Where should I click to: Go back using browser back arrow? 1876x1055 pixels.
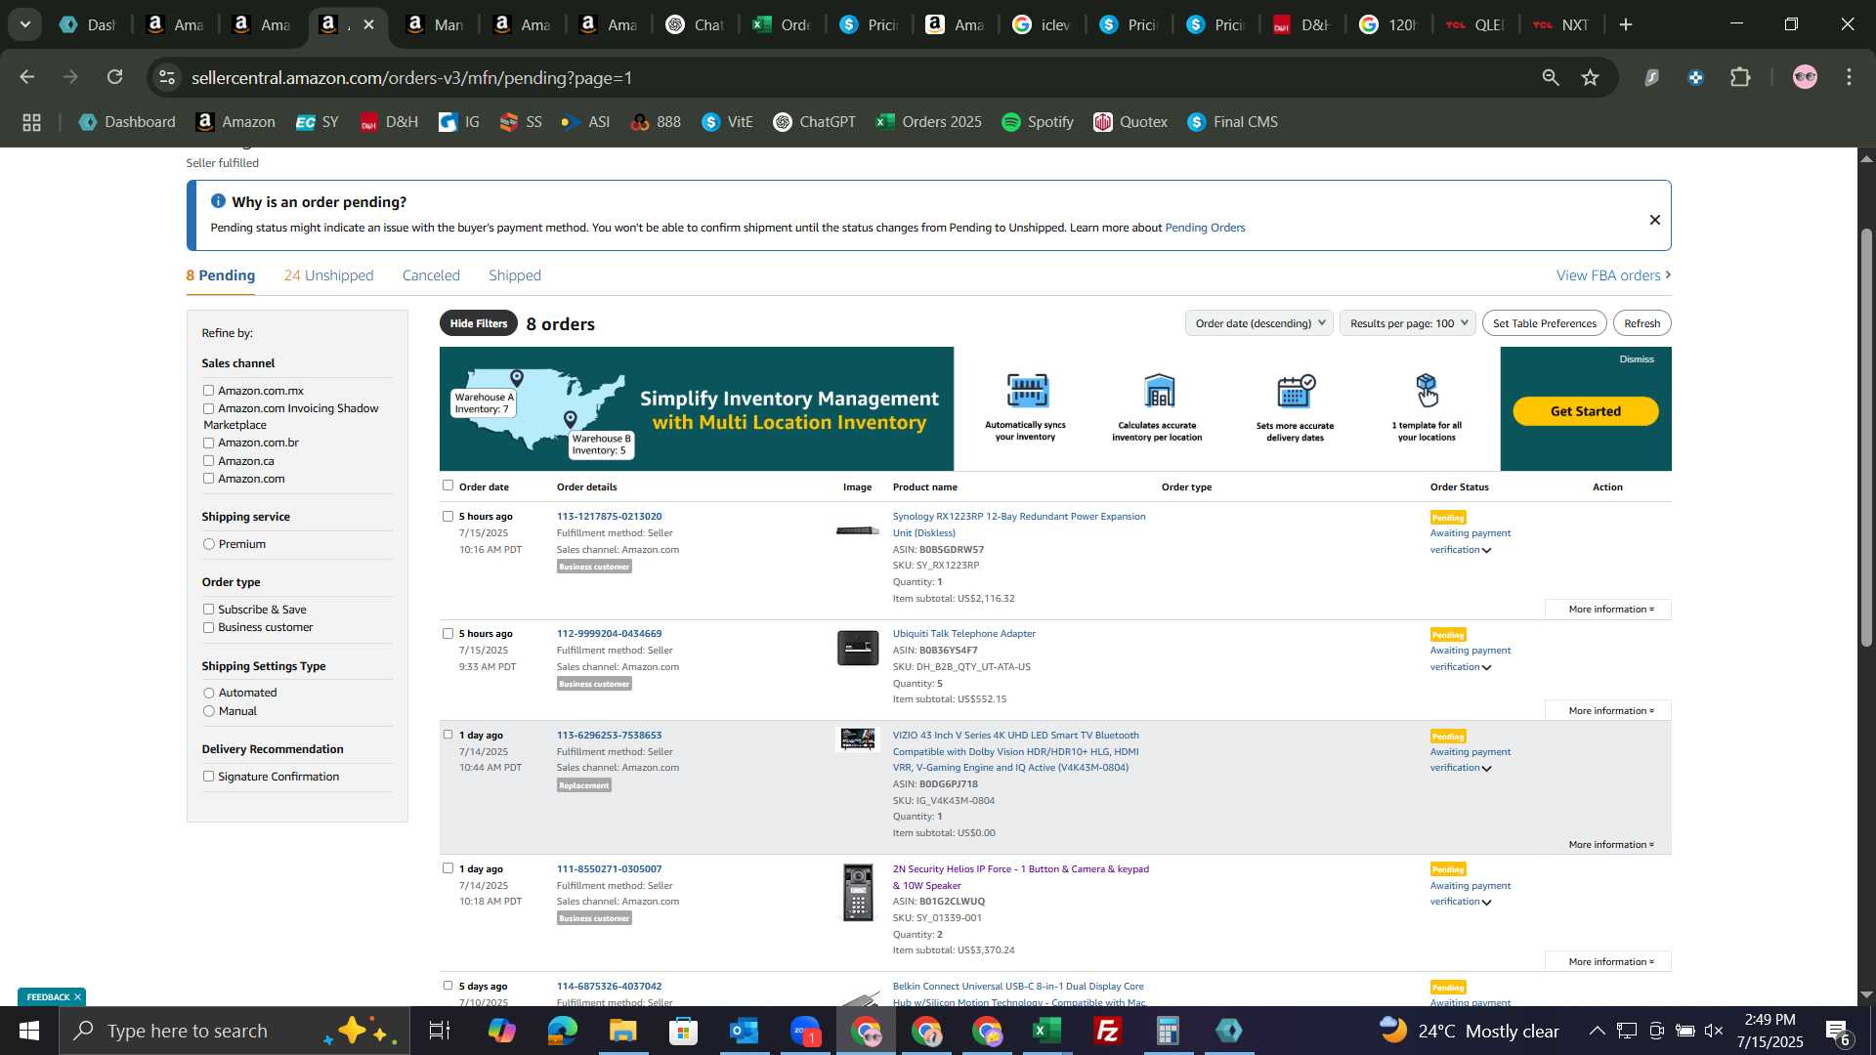pos(27,77)
